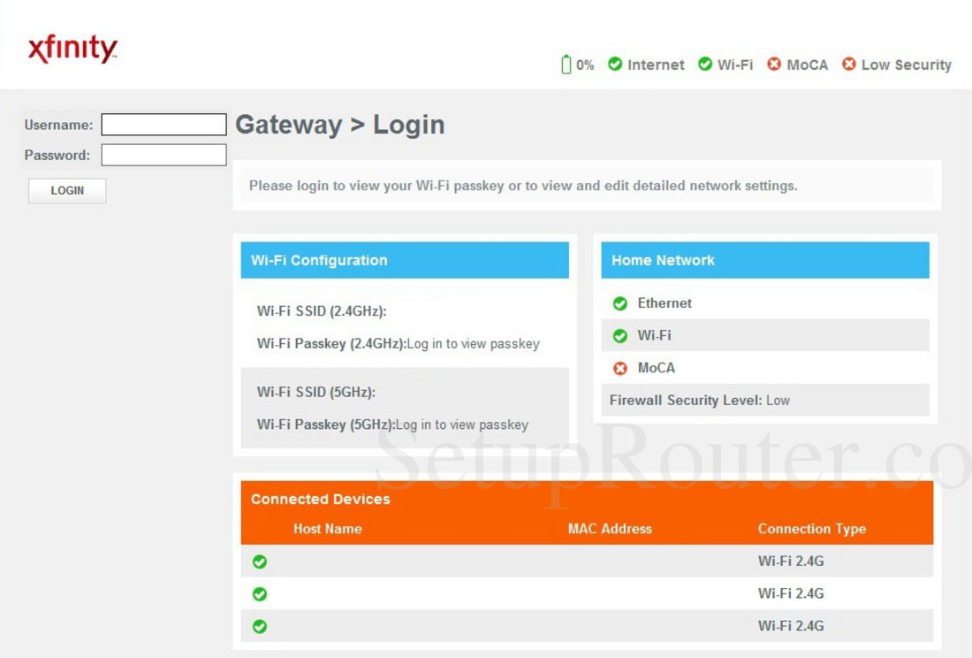Click inside the Password input field

point(163,155)
